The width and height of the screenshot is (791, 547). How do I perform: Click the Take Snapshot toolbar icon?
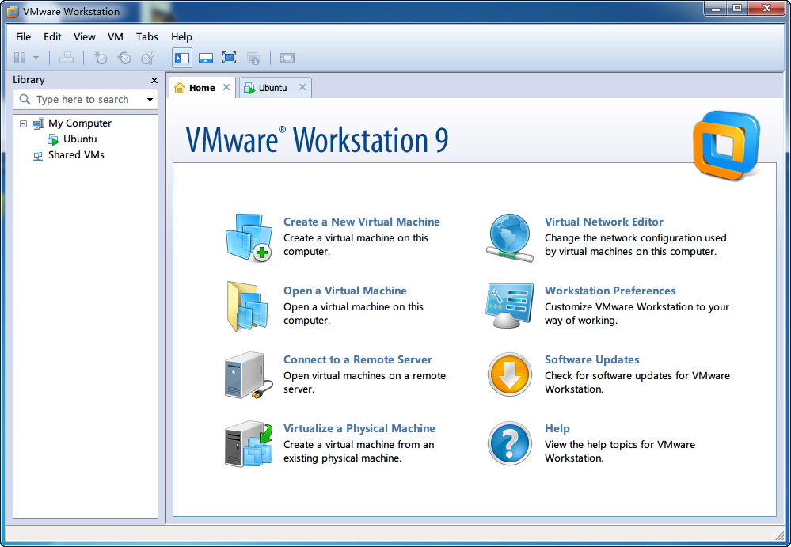[101, 58]
